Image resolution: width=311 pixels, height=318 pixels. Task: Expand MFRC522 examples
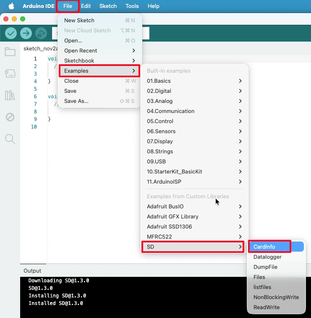click(x=194, y=237)
